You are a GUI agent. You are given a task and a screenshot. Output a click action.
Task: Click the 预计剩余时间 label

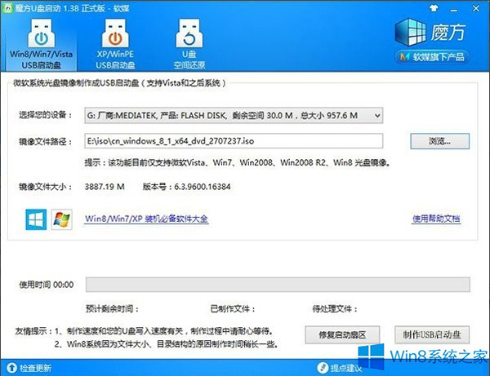click(x=112, y=309)
